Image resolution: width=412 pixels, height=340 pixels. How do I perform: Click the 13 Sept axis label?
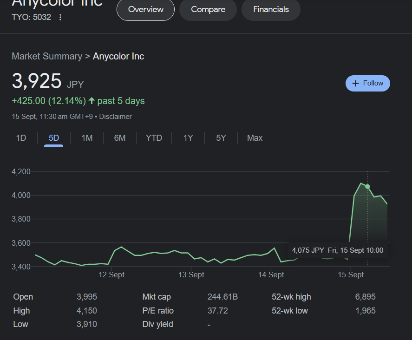(191, 275)
